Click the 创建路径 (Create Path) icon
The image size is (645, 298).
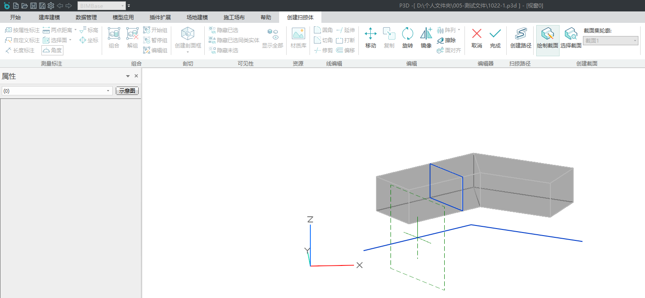pos(520,38)
